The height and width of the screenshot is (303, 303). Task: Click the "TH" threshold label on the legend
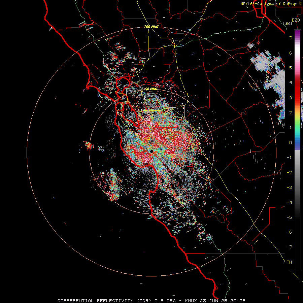click(x=289, y=262)
